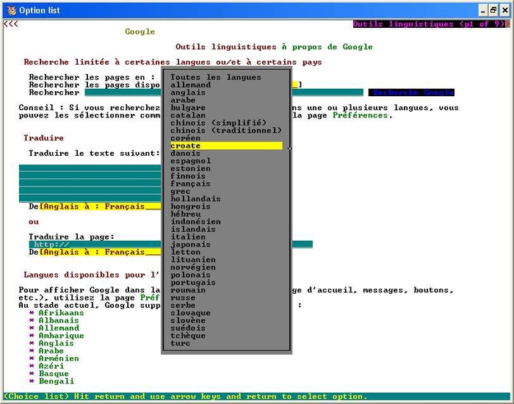Pick 'bulgare' from the option list
This screenshot has height=404, width=514.
click(x=188, y=107)
